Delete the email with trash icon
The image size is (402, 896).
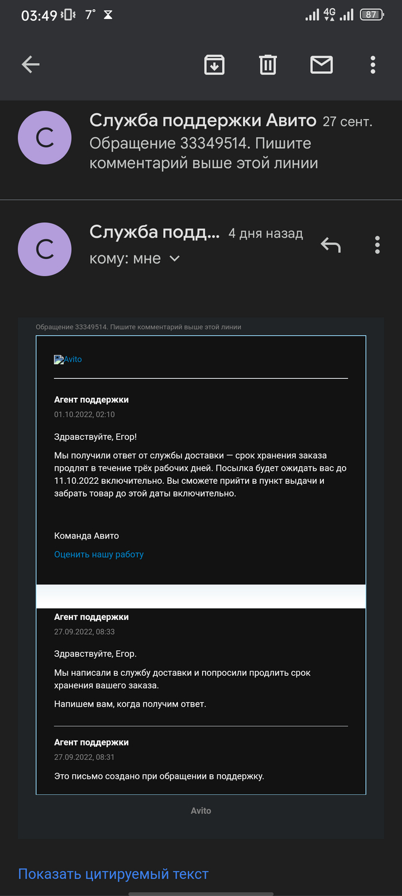(268, 64)
